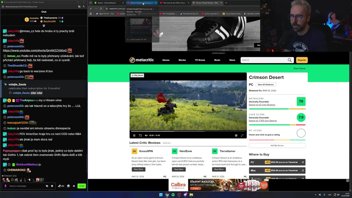Click the empty My Score circle
Screen dimensions: 352x198
coord(301,133)
